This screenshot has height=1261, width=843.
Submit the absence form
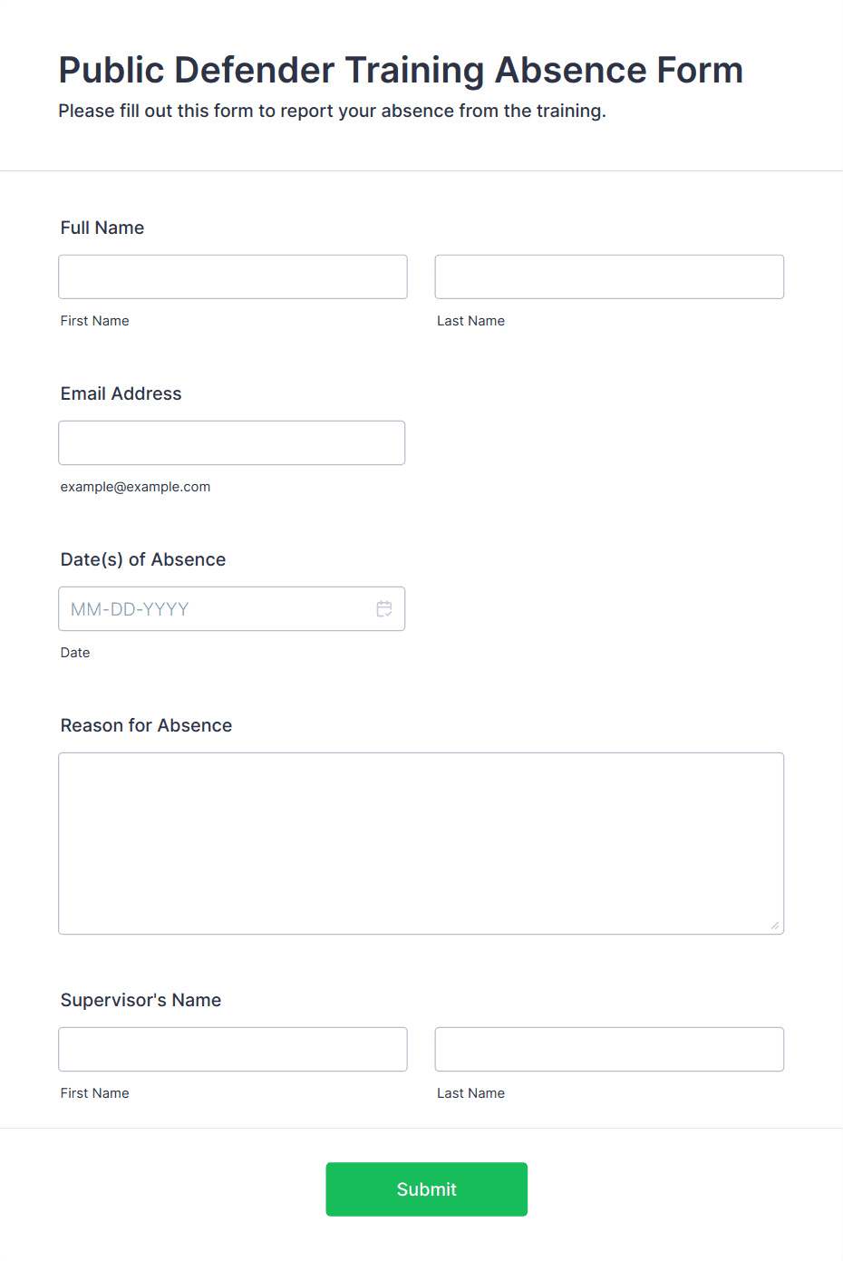point(427,1189)
